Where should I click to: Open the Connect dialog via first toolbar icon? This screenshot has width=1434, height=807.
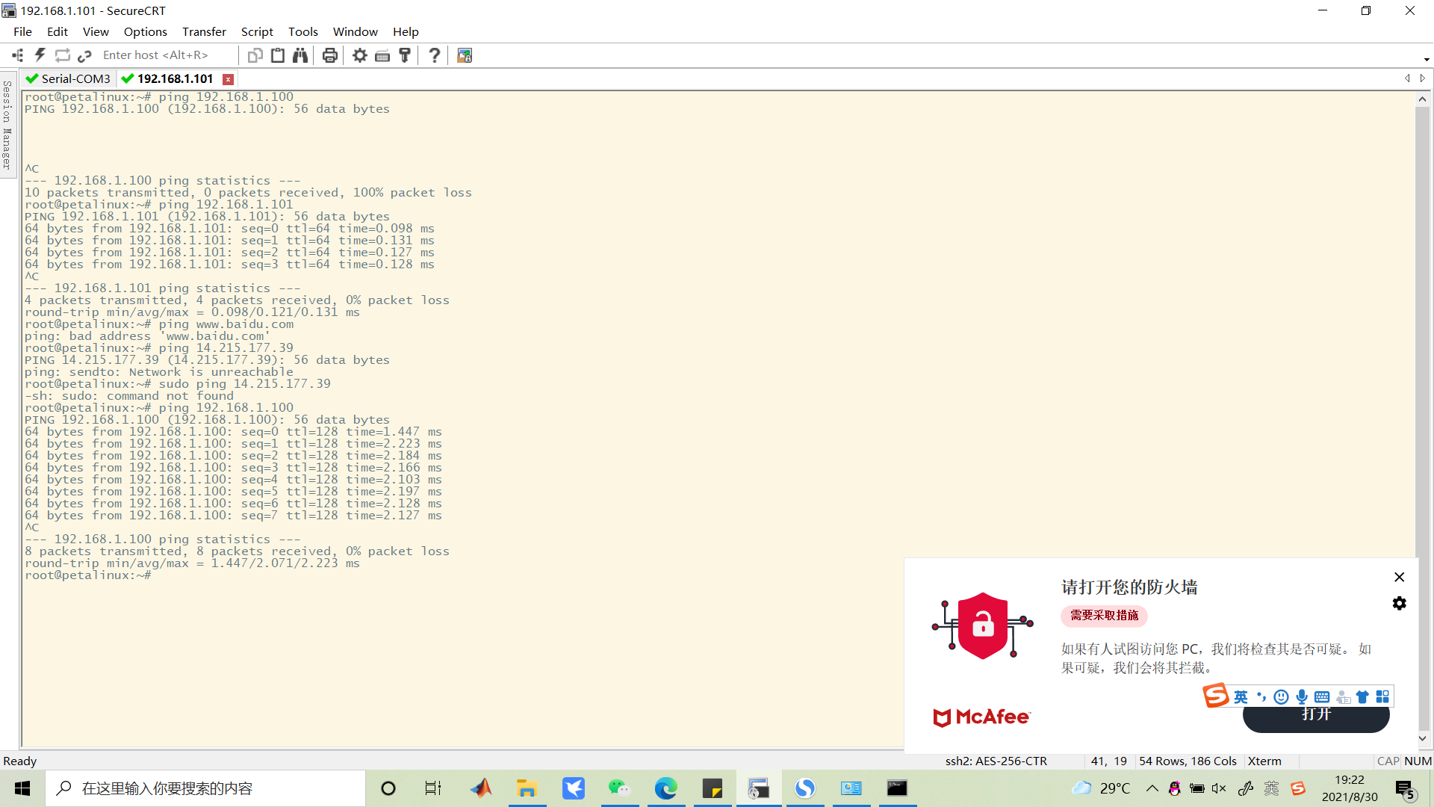[x=16, y=55]
